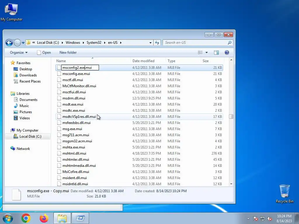This screenshot has height=224, width=299.
Task: Click the Windows Explorer taskbar icon
Action: [62, 218]
